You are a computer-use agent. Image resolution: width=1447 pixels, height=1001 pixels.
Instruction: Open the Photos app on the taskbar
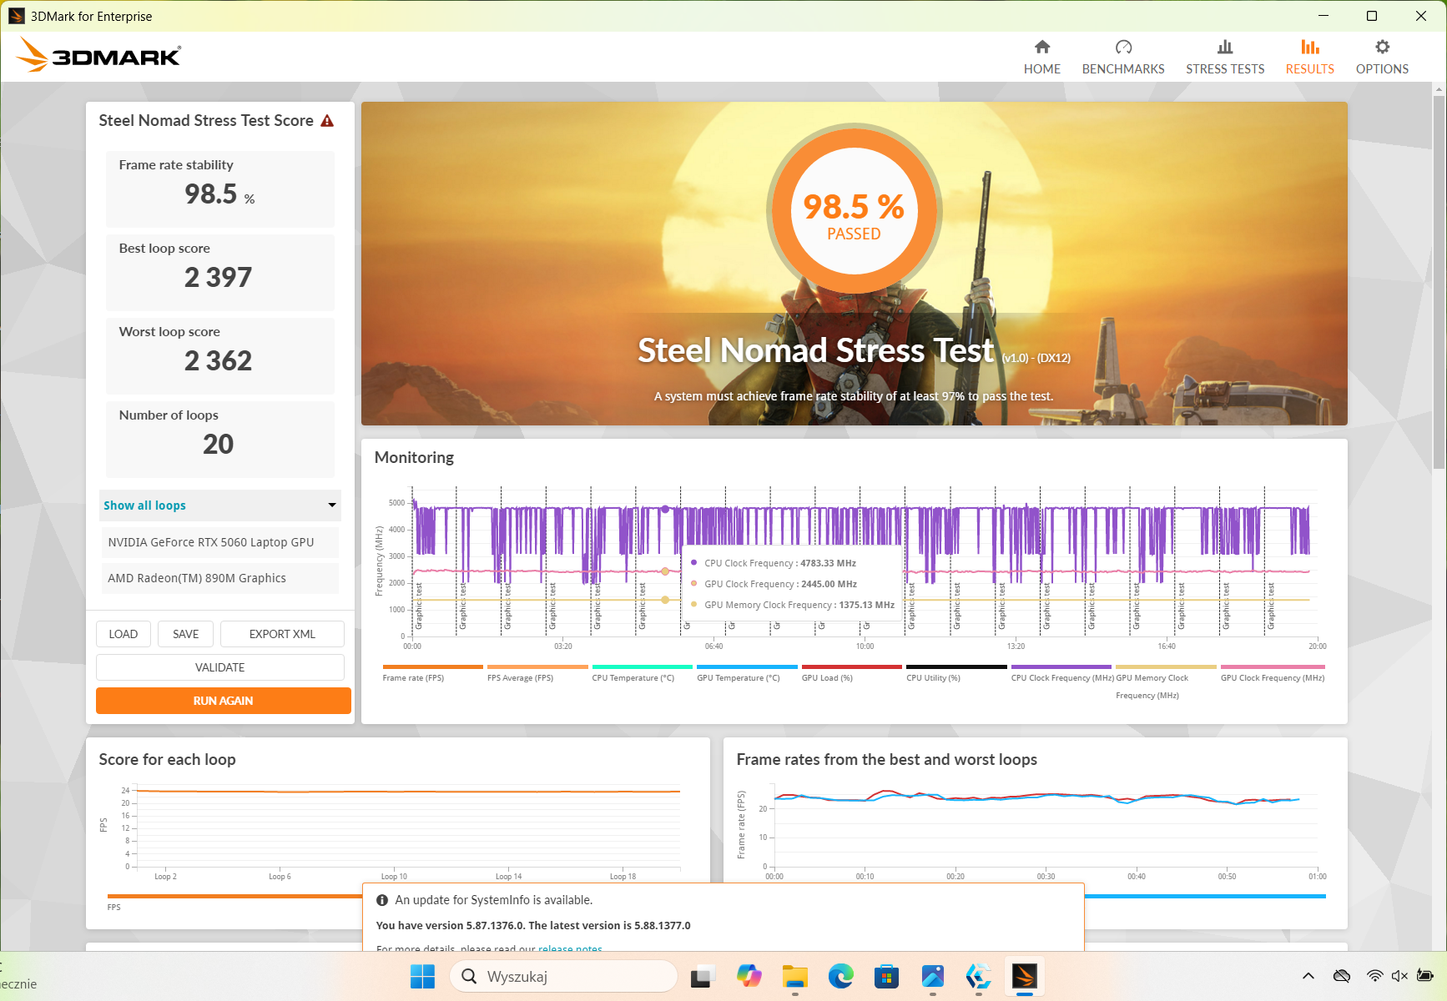(x=932, y=976)
